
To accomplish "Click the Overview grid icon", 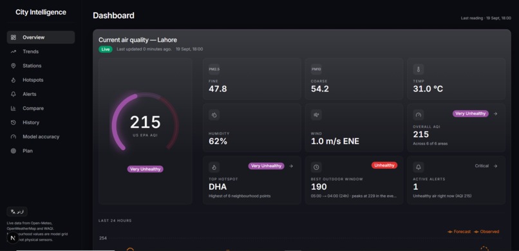I will pos(14,37).
